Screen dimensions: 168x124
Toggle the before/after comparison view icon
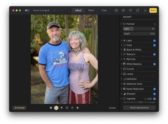pyautogui.click(x=27, y=10)
